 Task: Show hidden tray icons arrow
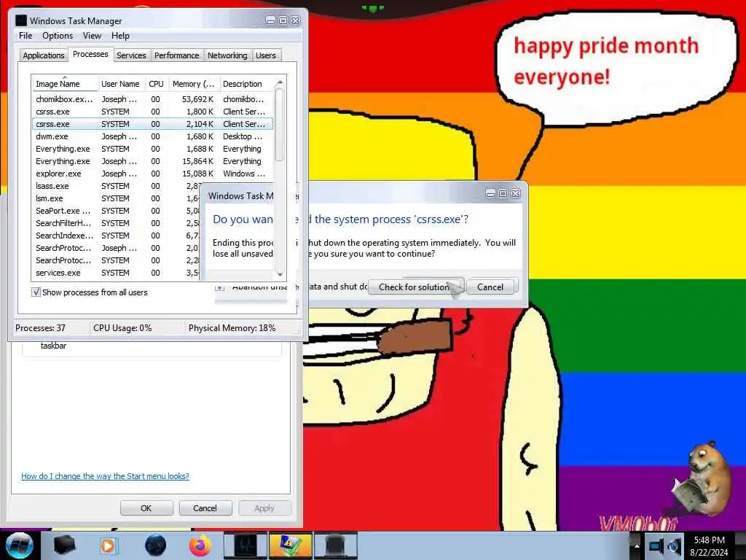click(x=637, y=546)
